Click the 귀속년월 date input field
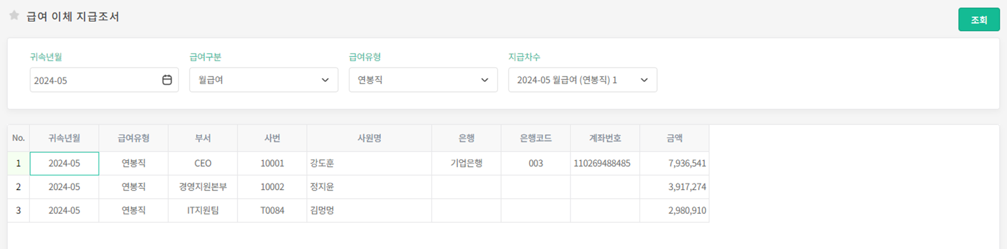Image resolution: width=1007 pixels, height=249 pixels. [93, 80]
